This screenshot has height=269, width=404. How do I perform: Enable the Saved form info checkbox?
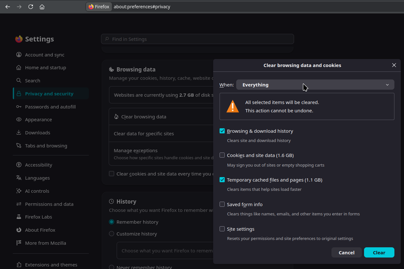[x=222, y=204]
